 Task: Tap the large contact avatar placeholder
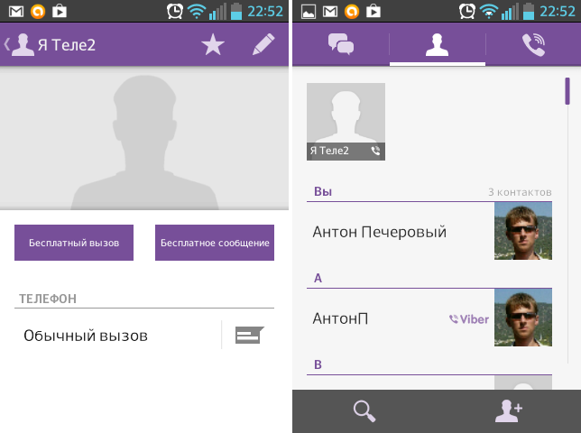(x=144, y=138)
